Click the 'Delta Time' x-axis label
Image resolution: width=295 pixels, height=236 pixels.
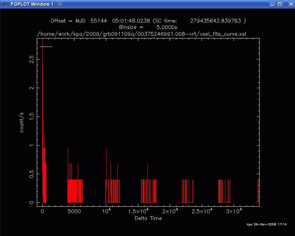[x=148, y=218]
